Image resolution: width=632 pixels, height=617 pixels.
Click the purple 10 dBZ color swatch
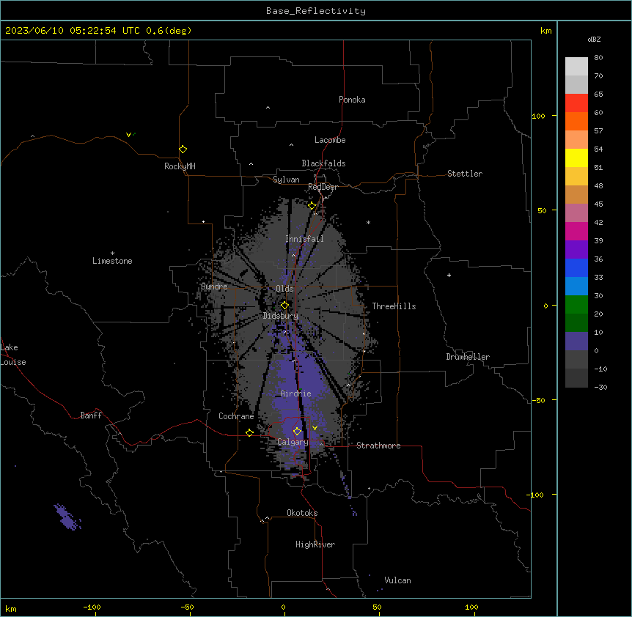click(576, 341)
